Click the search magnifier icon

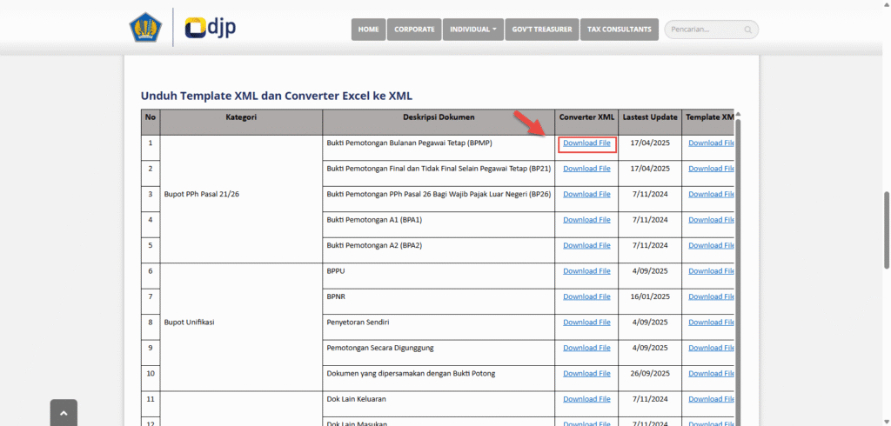747,30
